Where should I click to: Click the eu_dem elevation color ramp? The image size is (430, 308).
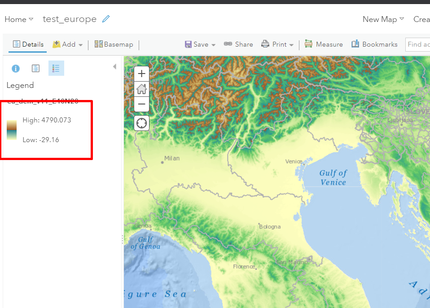coord(12,130)
